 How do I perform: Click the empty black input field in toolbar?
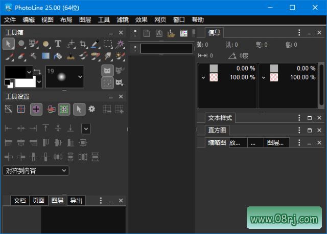tap(167, 49)
